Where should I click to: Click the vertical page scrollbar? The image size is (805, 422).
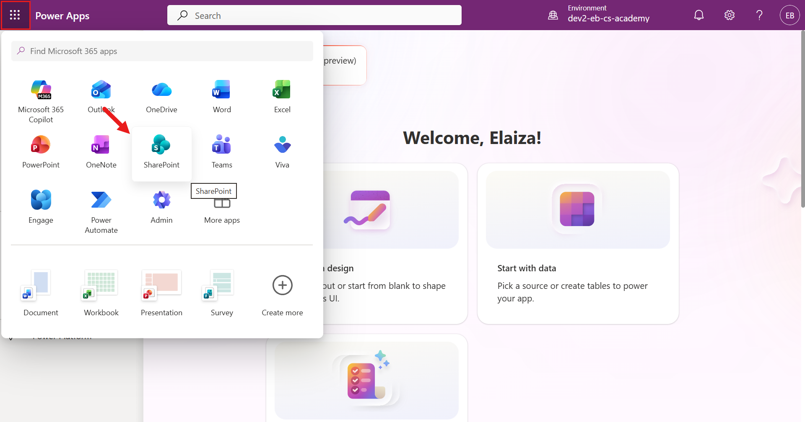click(802, 119)
